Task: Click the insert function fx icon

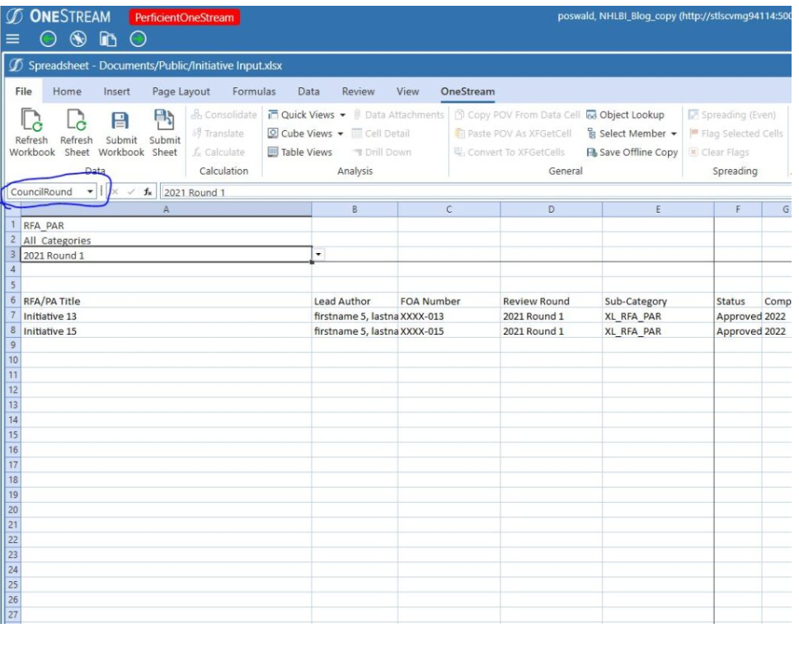Action: 148,192
